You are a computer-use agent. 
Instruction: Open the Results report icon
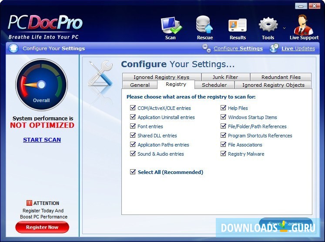(x=238, y=25)
